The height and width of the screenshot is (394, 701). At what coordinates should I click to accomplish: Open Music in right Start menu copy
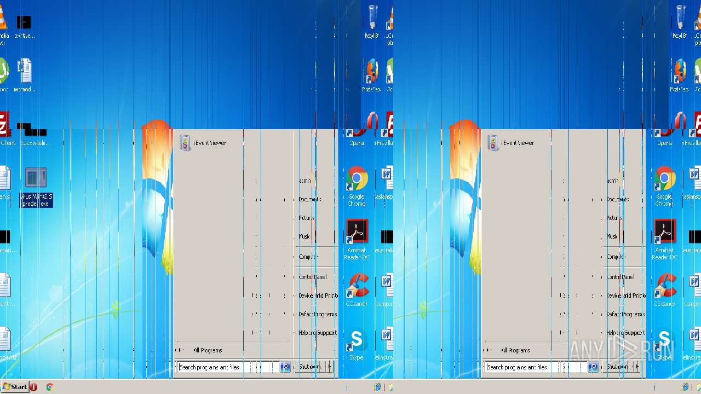(612, 236)
